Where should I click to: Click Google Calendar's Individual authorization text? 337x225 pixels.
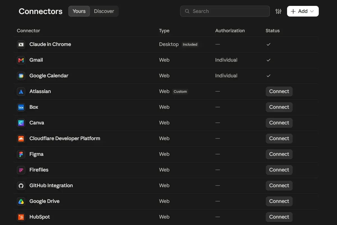point(226,76)
